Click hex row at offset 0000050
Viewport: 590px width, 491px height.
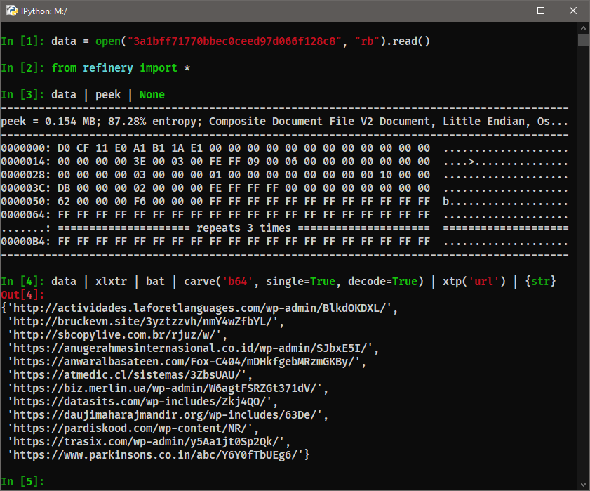point(284,202)
